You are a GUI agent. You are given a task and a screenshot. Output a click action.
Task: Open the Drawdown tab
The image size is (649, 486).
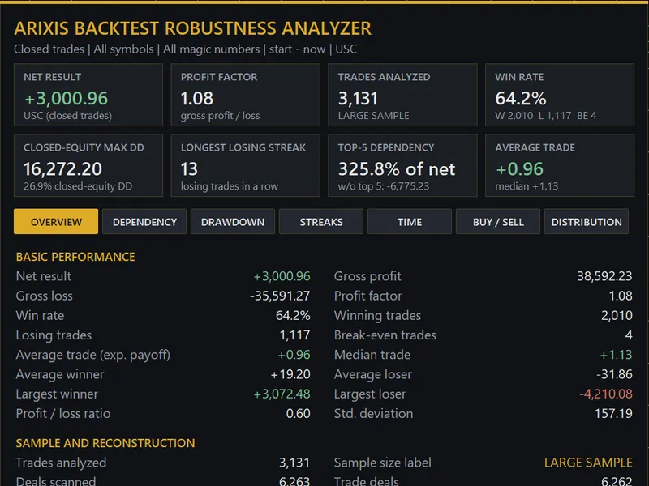[233, 221]
